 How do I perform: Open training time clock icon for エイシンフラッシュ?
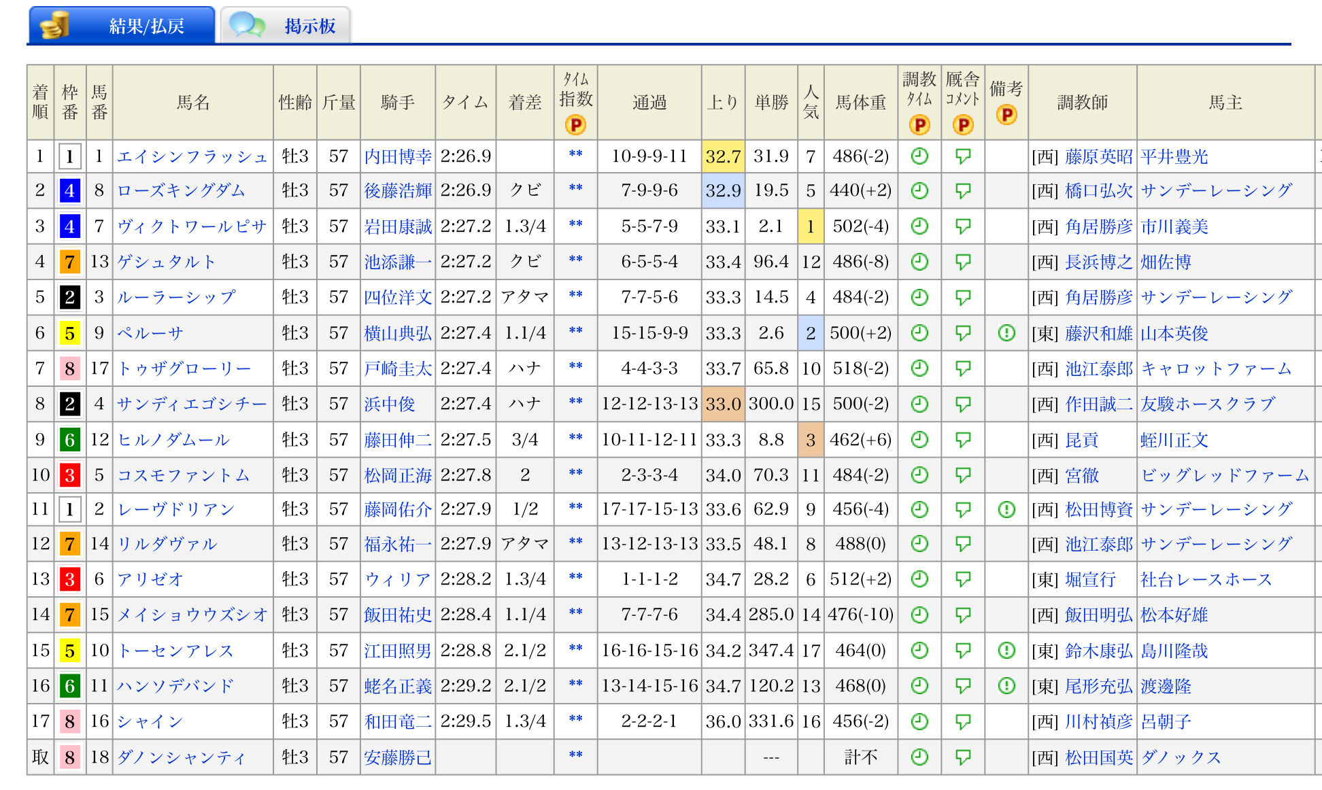pyautogui.click(x=919, y=156)
